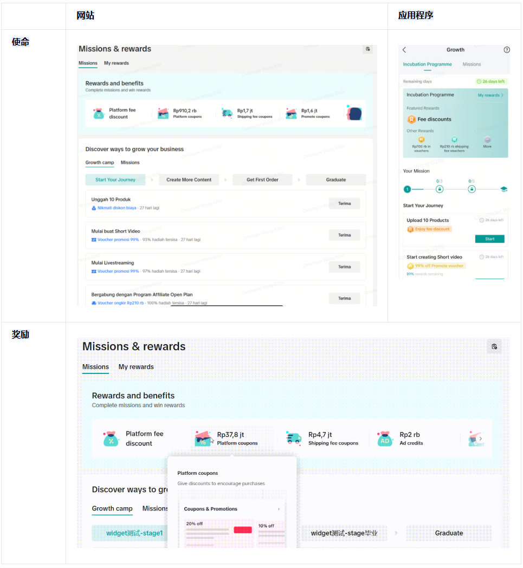This screenshot has width=523, height=568.
Task: Tap the gray More rewards icon
Action: (487, 140)
